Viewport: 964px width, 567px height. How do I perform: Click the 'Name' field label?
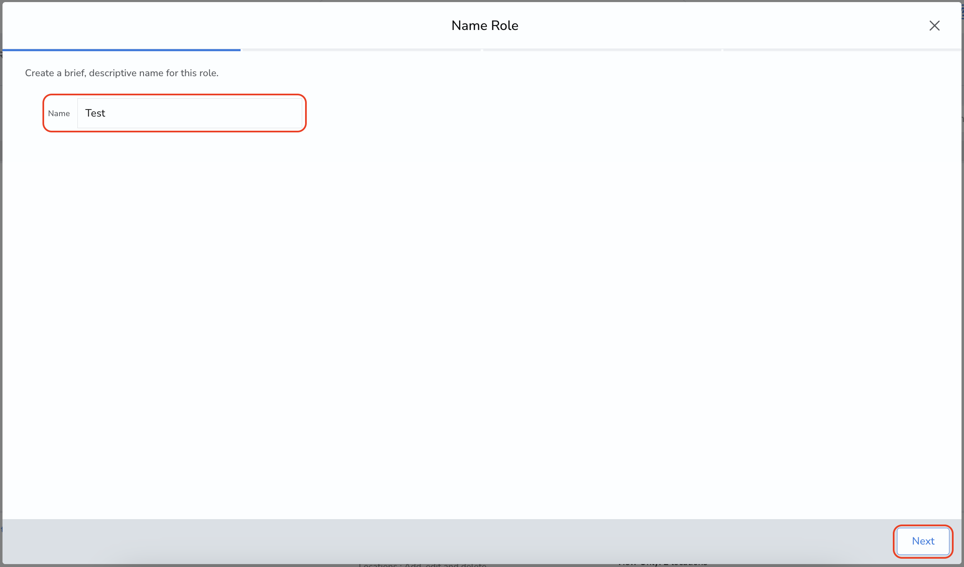pos(59,113)
